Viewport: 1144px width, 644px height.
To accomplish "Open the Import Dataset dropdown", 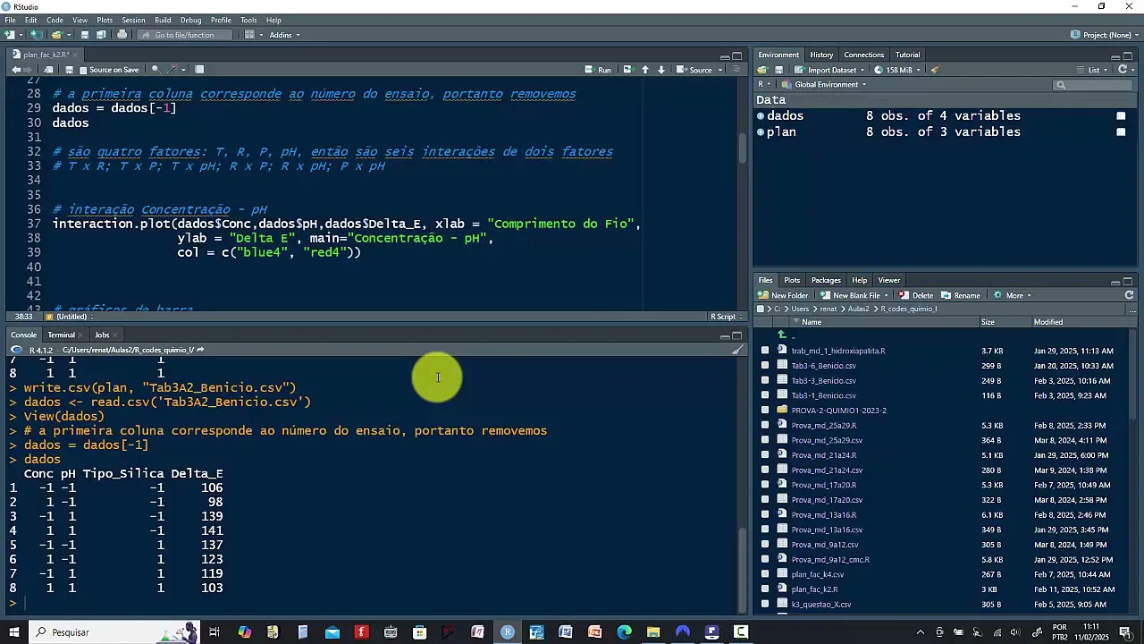I will [829, 70].
